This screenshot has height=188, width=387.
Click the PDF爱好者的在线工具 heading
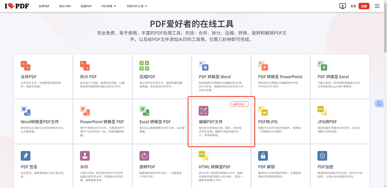pyautogui.click(x=192, y=24)
